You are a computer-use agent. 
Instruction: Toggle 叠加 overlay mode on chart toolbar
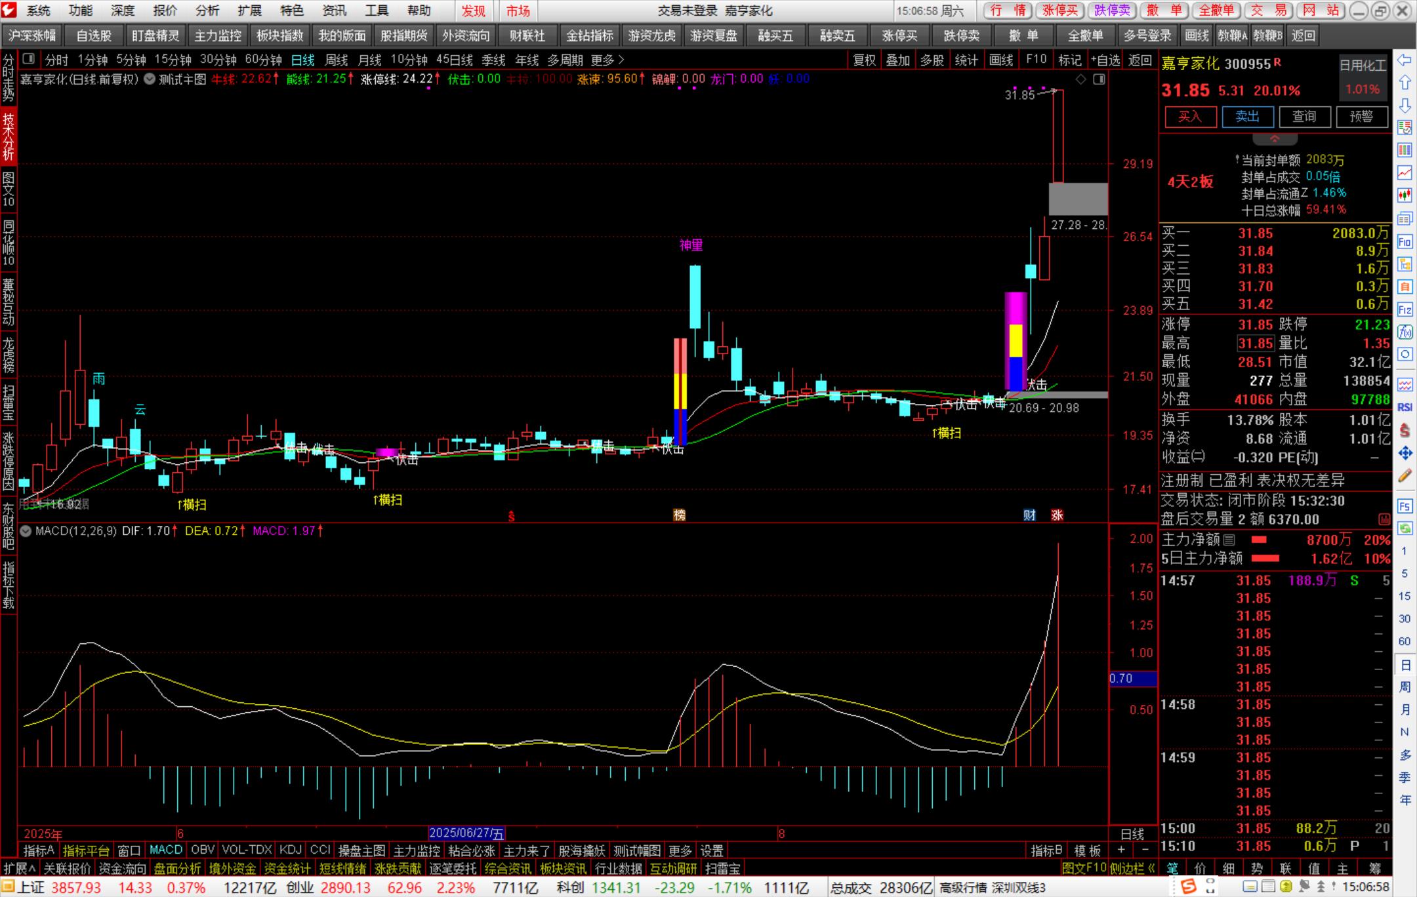[898, 60]
